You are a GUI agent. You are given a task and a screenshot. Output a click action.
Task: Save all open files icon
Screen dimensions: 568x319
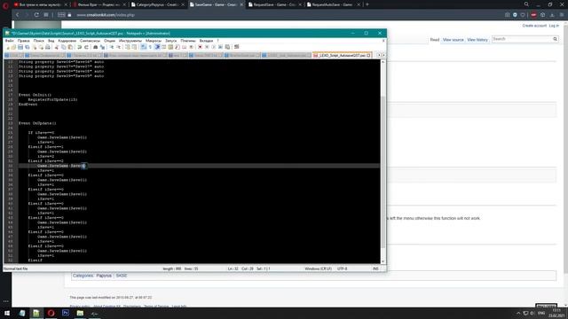coord(28,47)
